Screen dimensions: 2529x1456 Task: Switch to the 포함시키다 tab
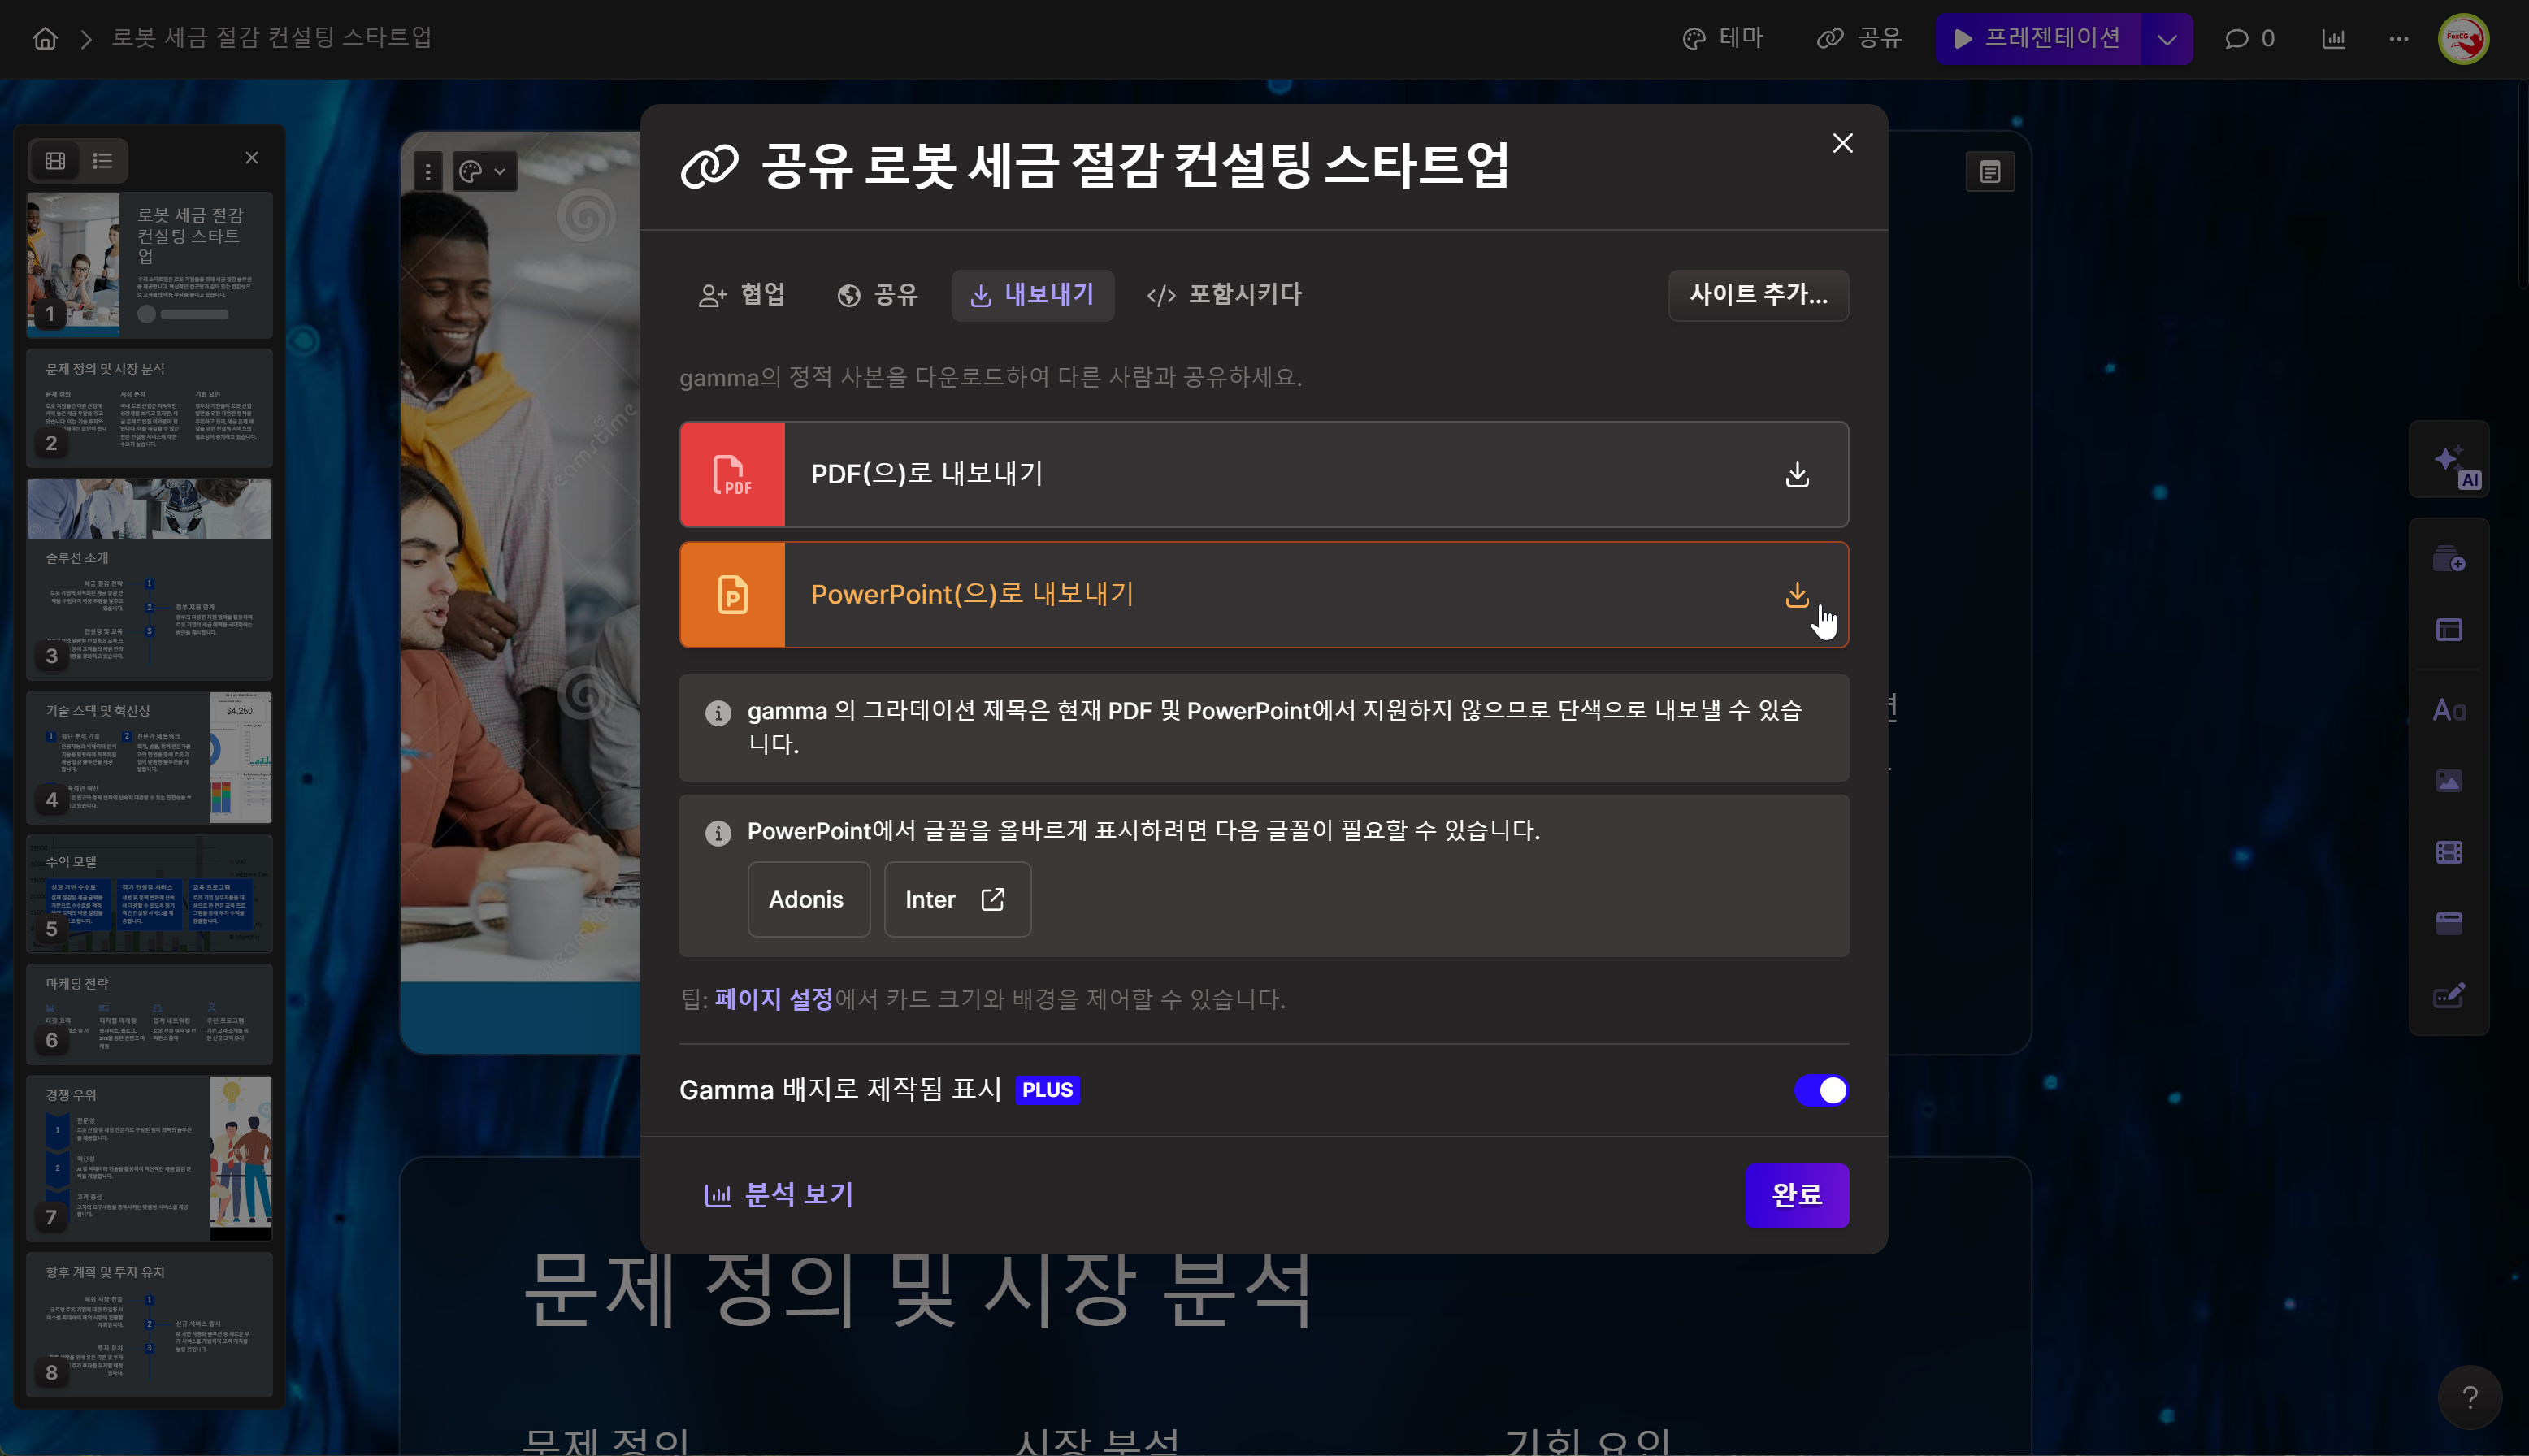coord(1224,294)
